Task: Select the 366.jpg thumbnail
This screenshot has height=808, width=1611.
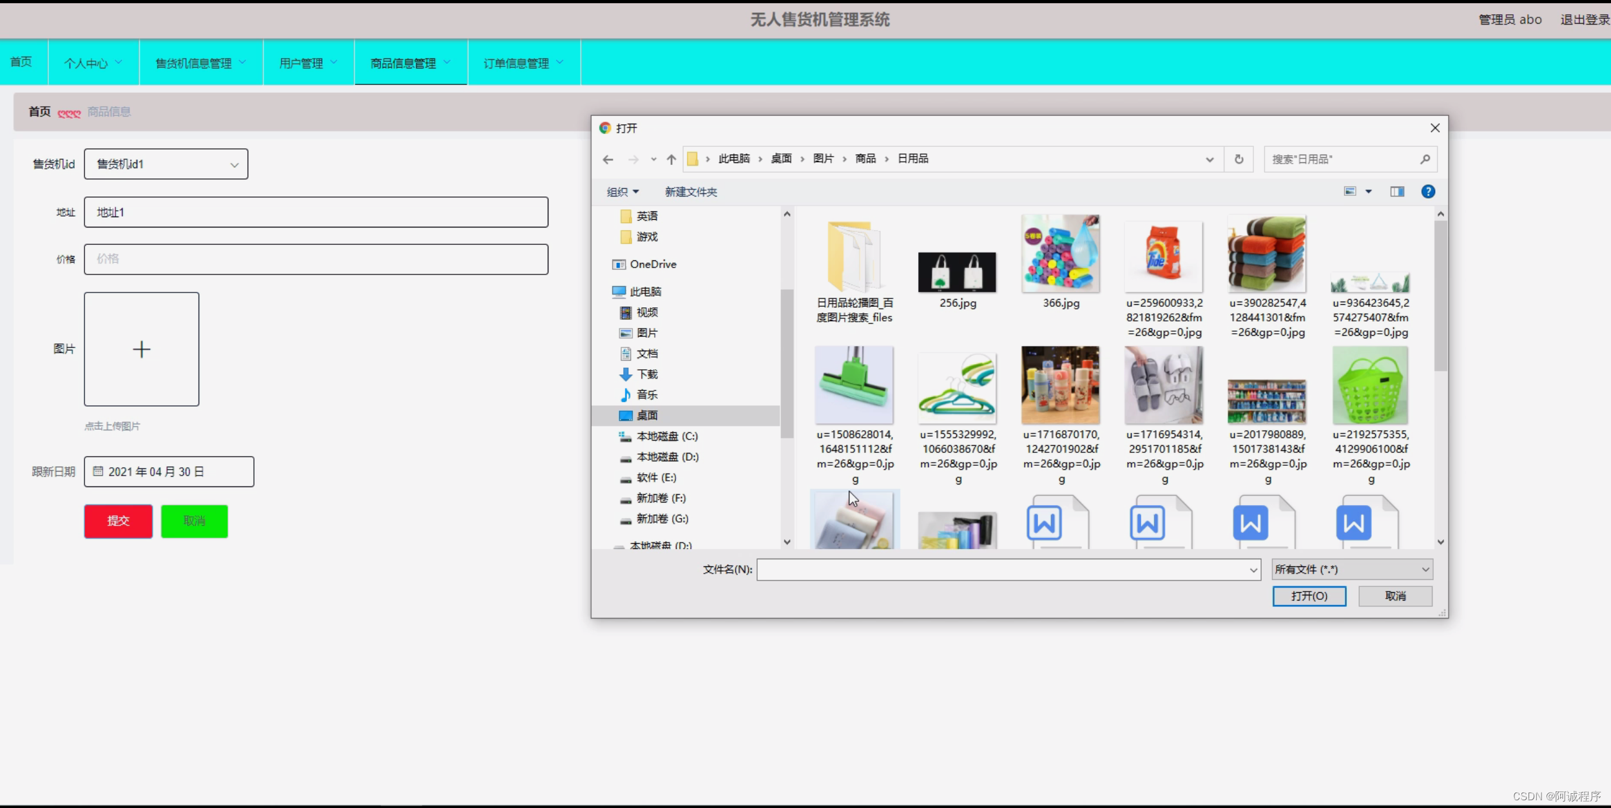Action: point(1060,255)
